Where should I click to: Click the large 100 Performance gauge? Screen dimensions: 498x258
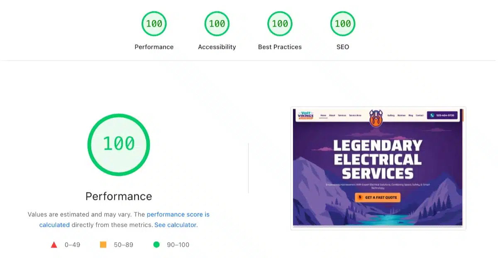coord(119,144)
